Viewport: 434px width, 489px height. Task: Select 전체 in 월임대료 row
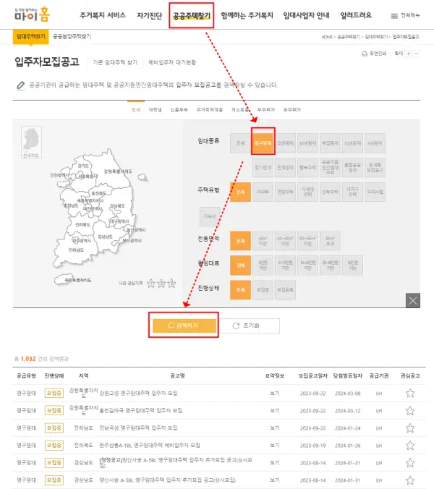click(240, 265)
